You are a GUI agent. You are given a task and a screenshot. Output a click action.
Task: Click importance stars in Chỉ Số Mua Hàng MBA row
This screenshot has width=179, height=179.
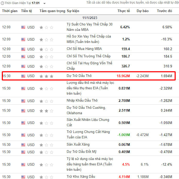[46, 49]
